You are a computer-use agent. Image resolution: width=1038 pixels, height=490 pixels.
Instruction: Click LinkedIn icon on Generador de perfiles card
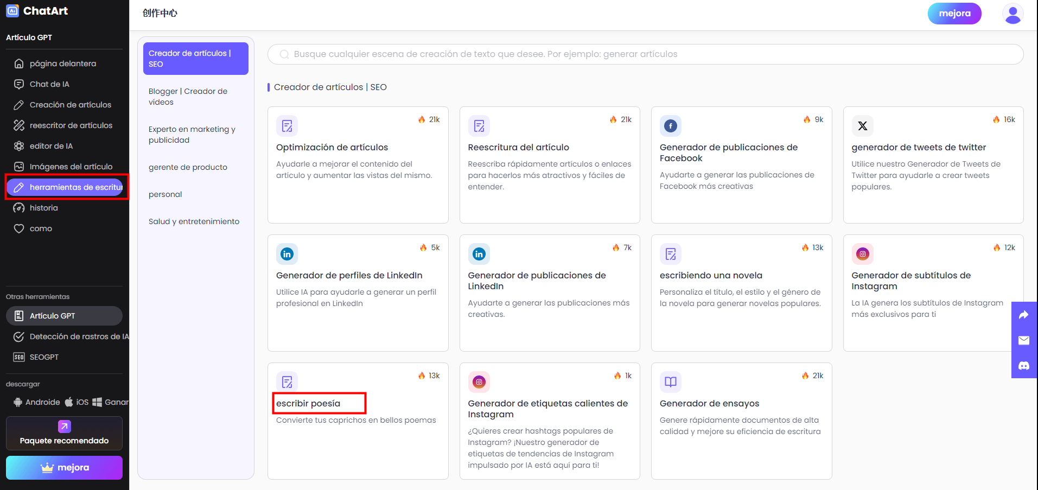(287, 254)
